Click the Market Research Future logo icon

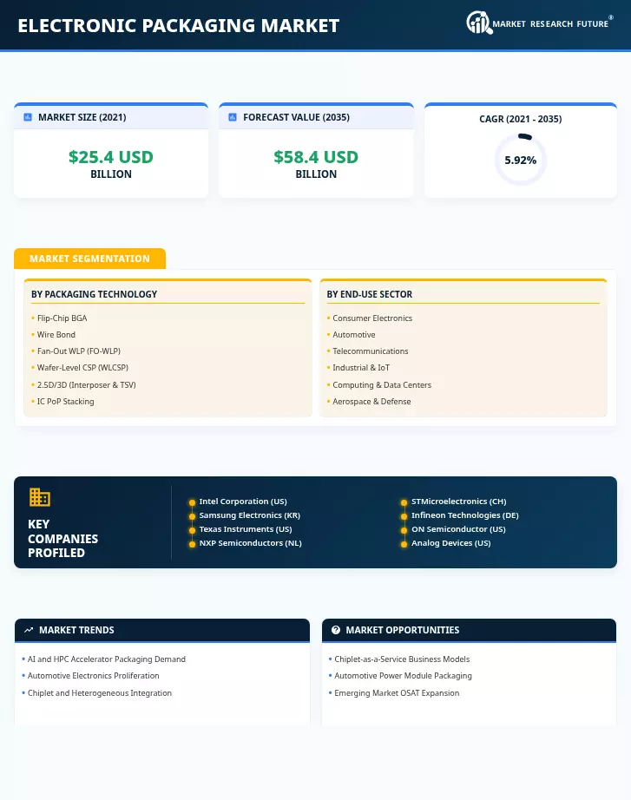coord(479,23)
